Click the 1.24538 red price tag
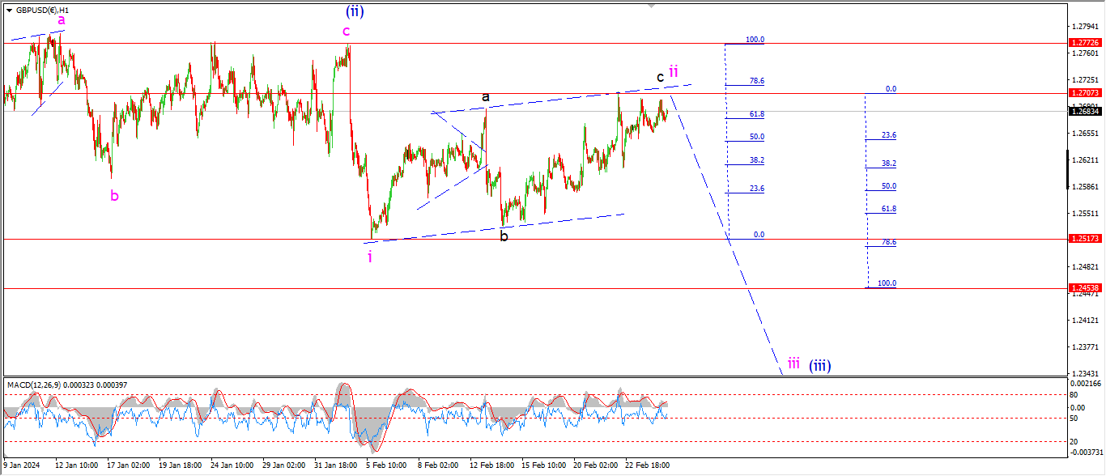This screenshot has height=476, width=1106. point(1085,288)
